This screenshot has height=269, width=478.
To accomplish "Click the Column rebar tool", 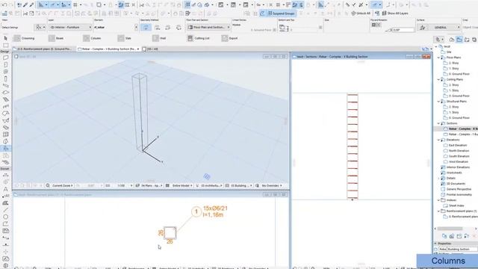I will [x=92, y=38].
